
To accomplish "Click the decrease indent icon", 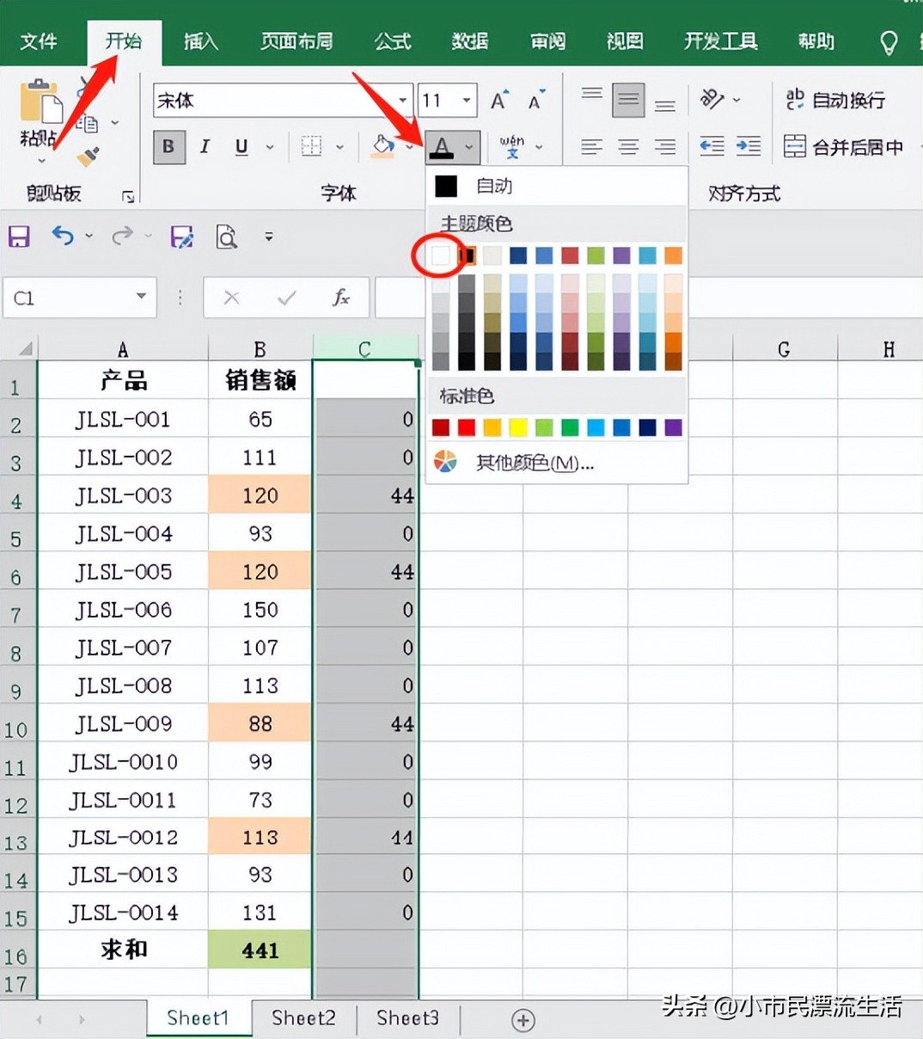I will (712, 146).
